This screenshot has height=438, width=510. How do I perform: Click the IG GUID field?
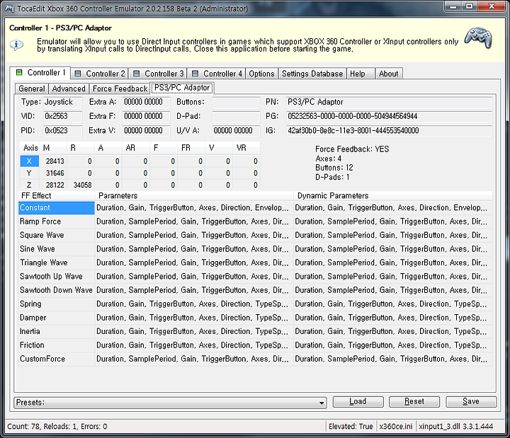click(x=389, y=131)
